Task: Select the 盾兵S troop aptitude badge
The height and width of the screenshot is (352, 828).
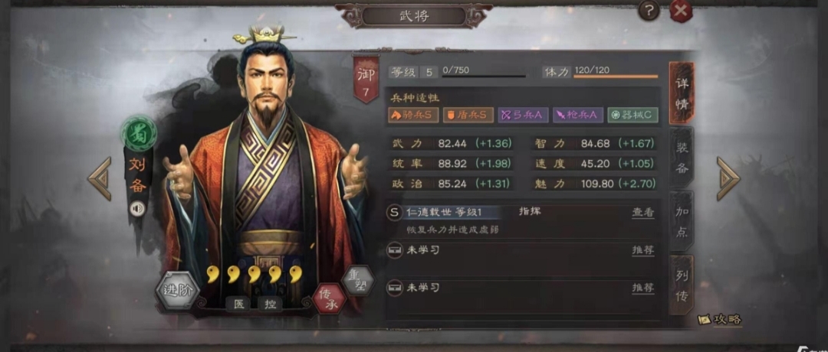Action: pyautogui.click(x=468, y=115)
